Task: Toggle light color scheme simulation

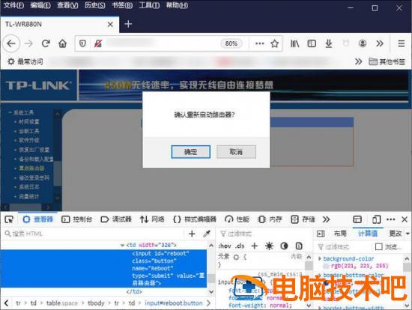Action: tap(269, 246)
